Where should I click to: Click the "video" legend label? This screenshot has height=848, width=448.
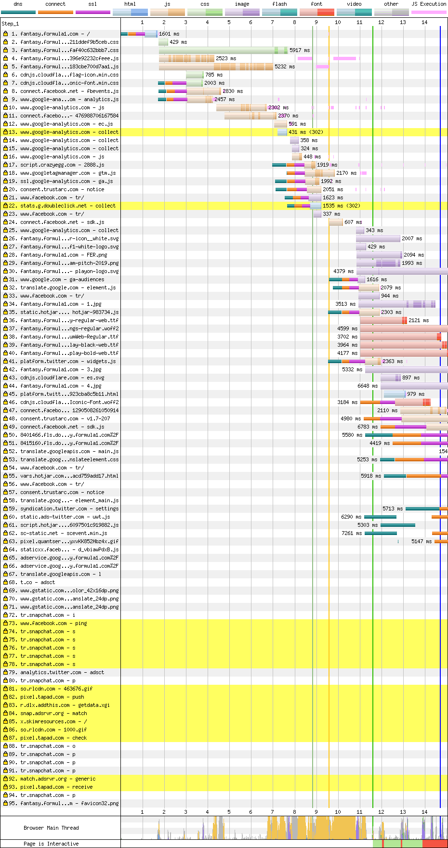pyautogui.click(x=354, y=4)
